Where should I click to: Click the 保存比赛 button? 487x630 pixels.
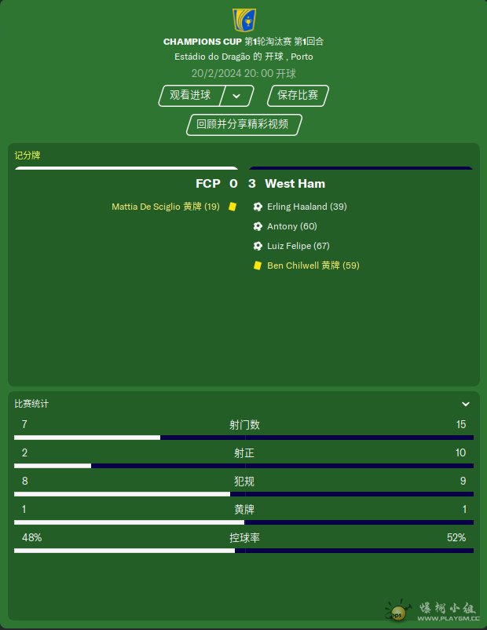tap(298, 96)
